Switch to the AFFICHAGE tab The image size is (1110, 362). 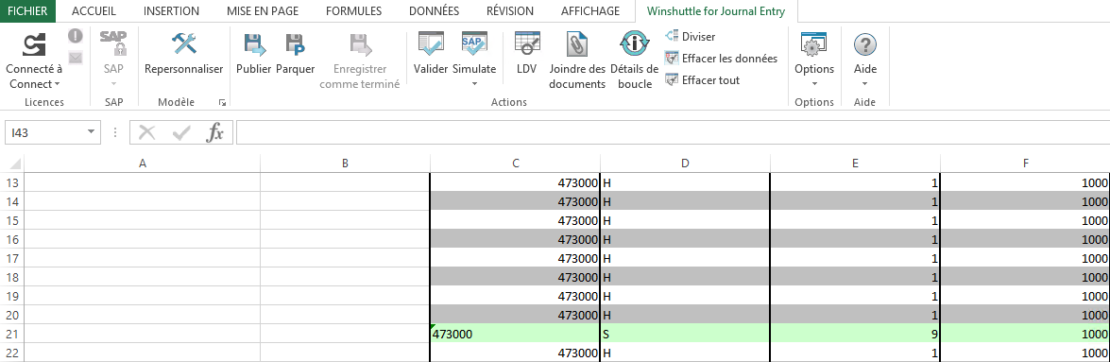click(x=590, y=10)
